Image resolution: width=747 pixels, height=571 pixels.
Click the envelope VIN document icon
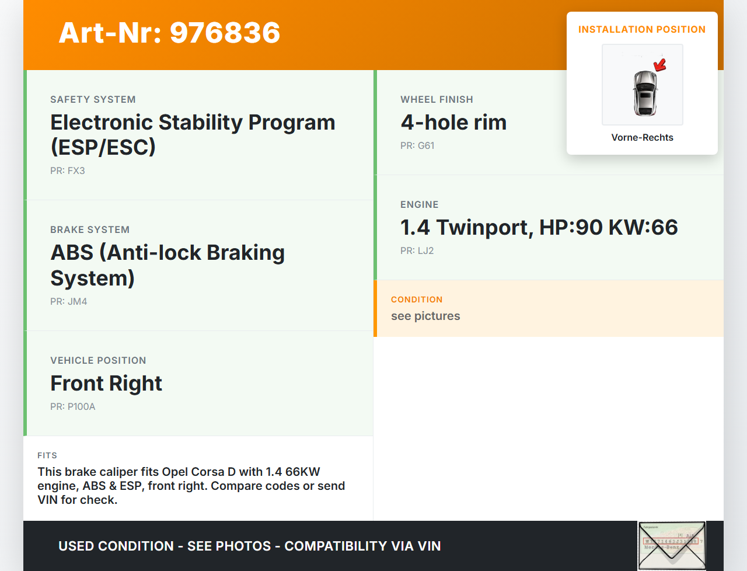point(672,545)
